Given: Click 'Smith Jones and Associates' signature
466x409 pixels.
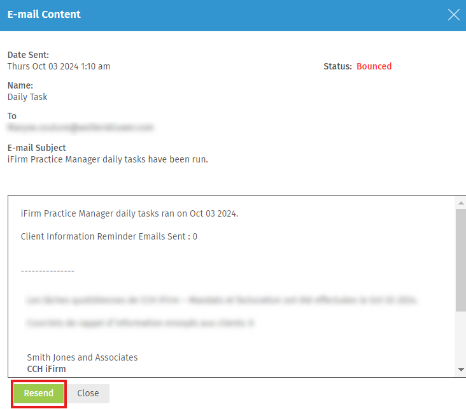Looking at the screenshot, I should (82, 357).
